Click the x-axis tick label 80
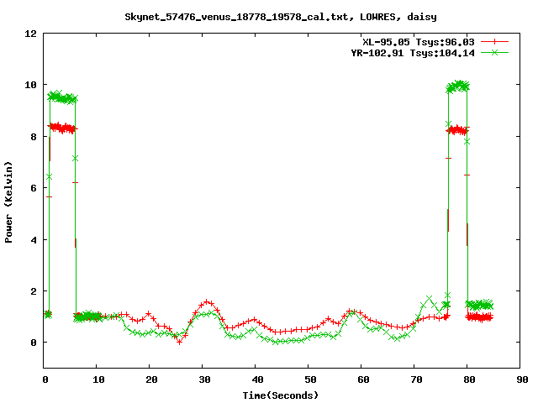 point(469,379)
